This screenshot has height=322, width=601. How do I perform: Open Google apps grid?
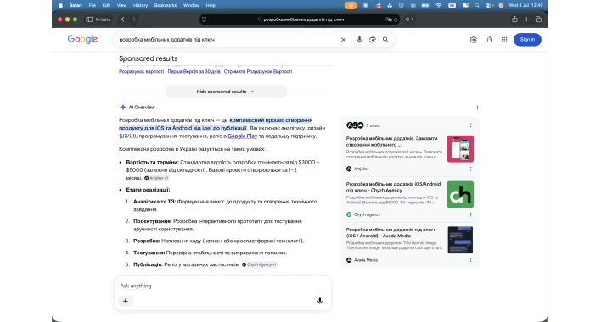(504, 40)
